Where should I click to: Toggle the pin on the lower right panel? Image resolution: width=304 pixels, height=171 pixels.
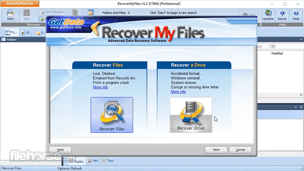pyautogui.click(x=301, y=107)
